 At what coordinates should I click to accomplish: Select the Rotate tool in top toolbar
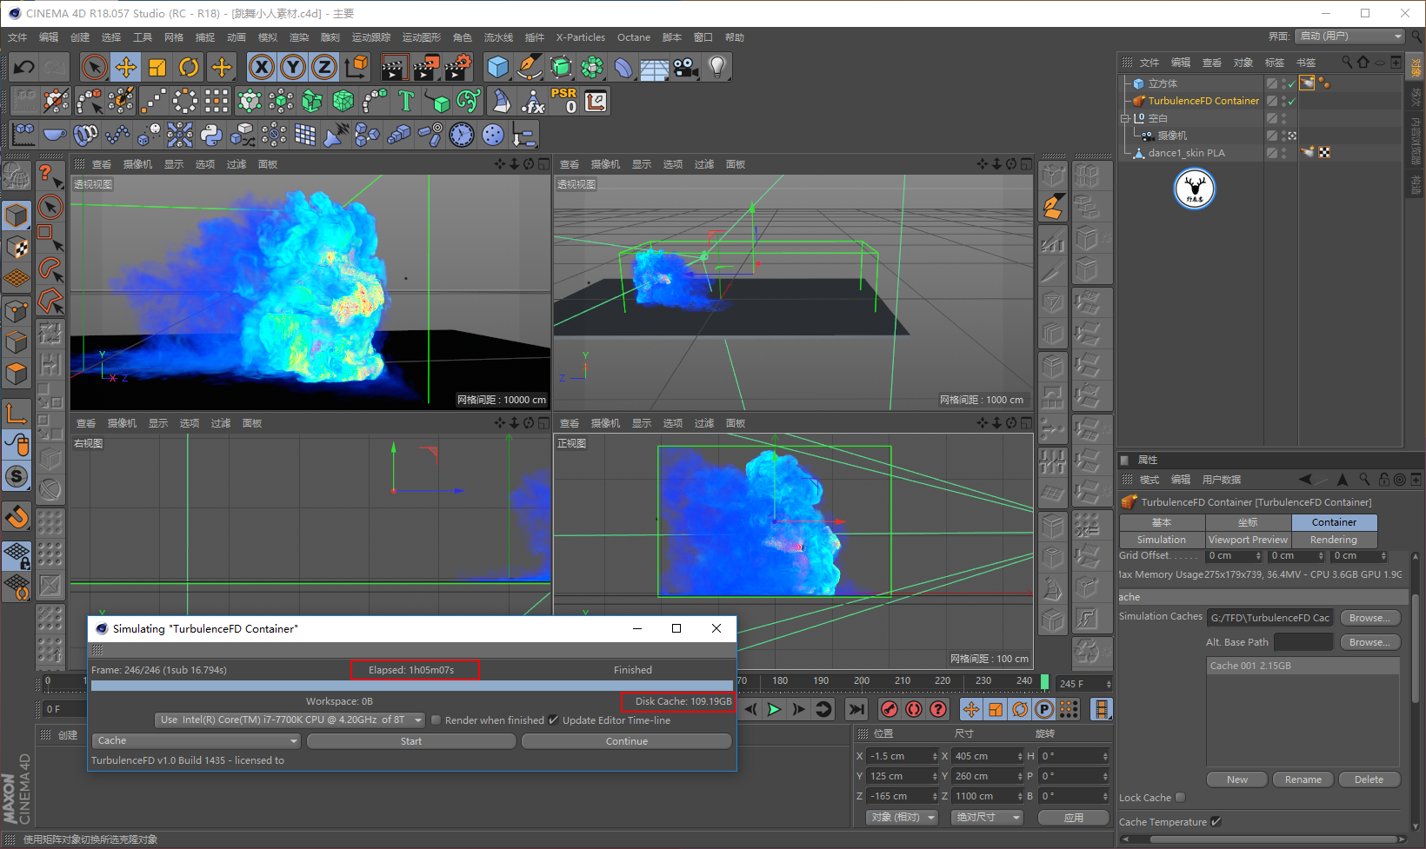pyautogui.click(x=189, y=67)
